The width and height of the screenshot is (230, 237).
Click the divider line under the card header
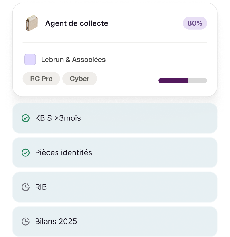coord(115,43)
